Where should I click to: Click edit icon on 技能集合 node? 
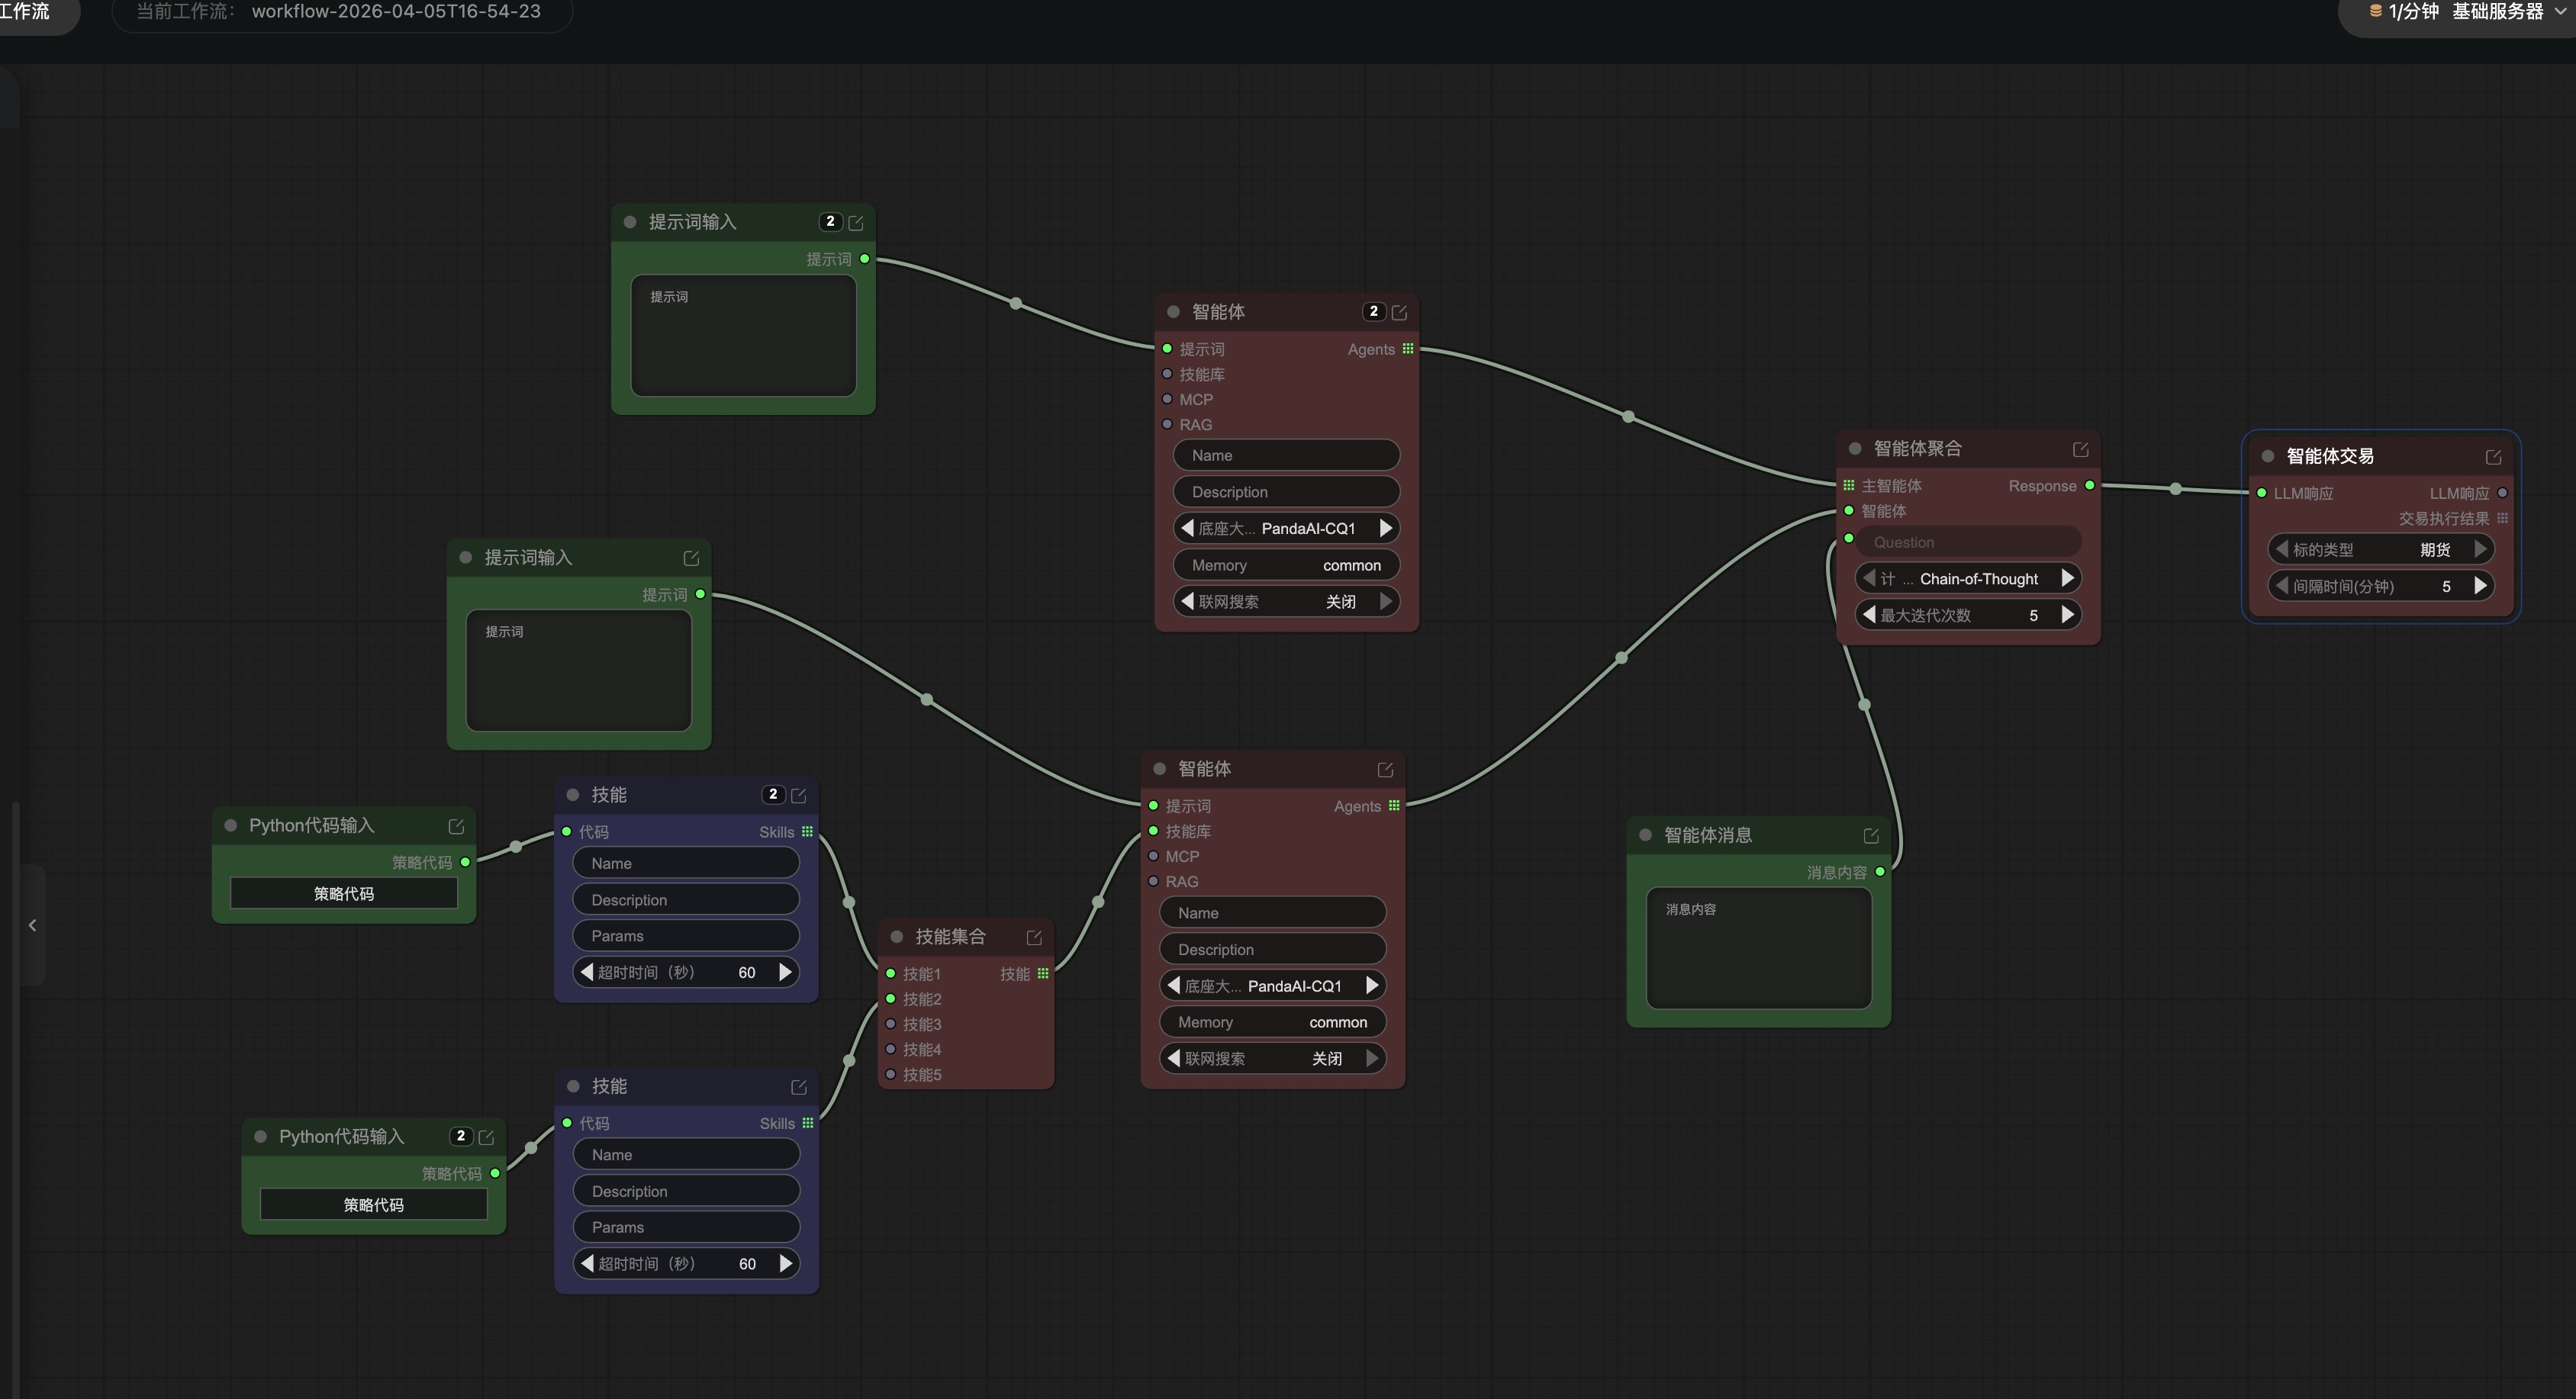tap(1034, 938)
